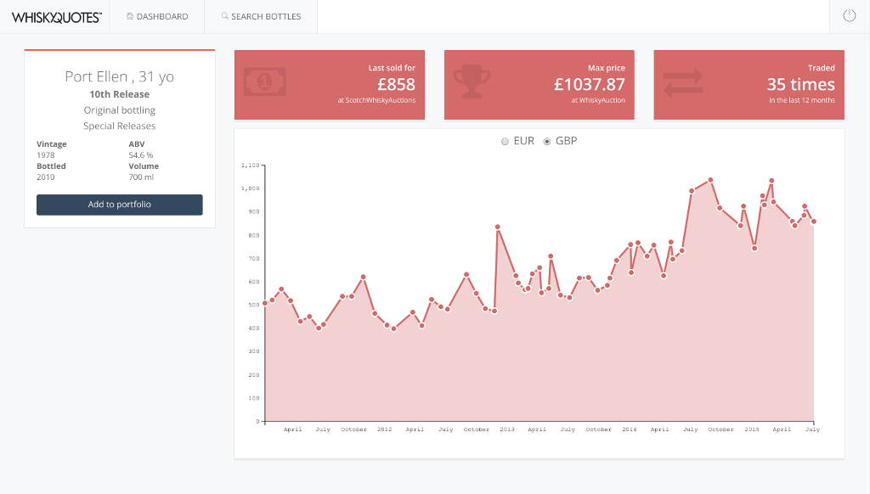The height and width of the screenshot is (494, 870).
Task: Select the EUR currency radio button
Action: click(506, 141)
